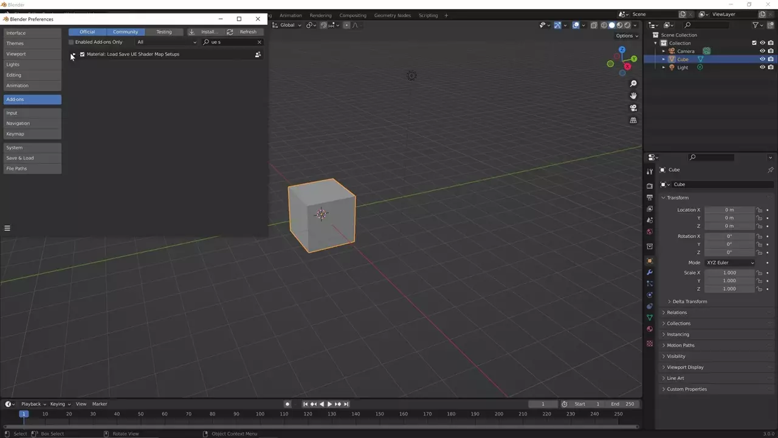Open the Keymap preferences section
Image resolution: width=778 pixels, height=438 pixels.
tap(15, 134)
